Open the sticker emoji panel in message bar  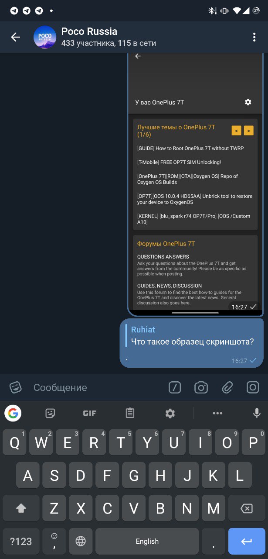(x=16, y=387)
